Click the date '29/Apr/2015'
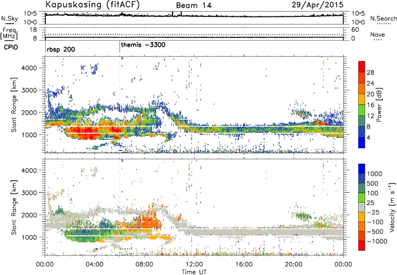The image size is (397, 275). pos(318,5)
